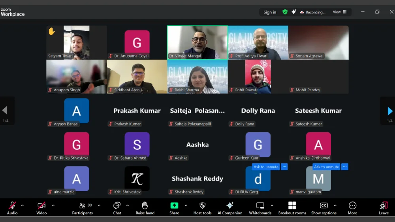Click the Sign in button
This screenshot has height=222, width=395.
point(270,12)
